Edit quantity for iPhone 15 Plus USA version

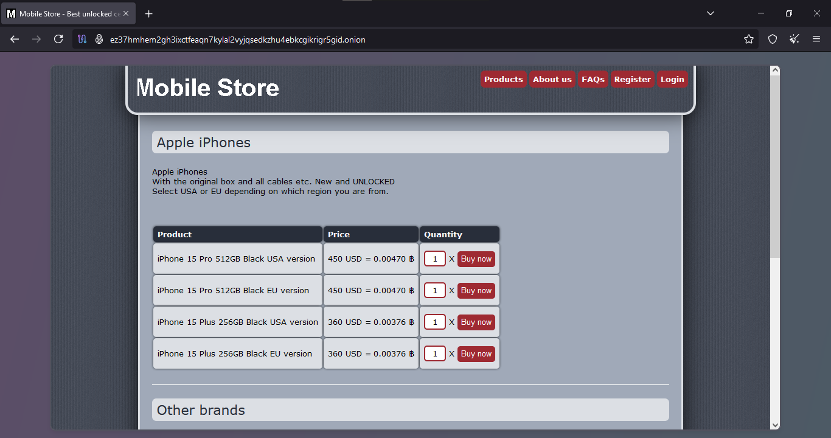point(435,322)
